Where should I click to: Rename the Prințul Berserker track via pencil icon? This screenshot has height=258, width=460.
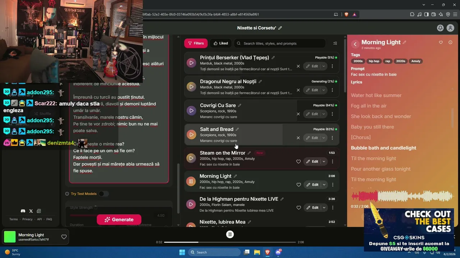(273, 58)
